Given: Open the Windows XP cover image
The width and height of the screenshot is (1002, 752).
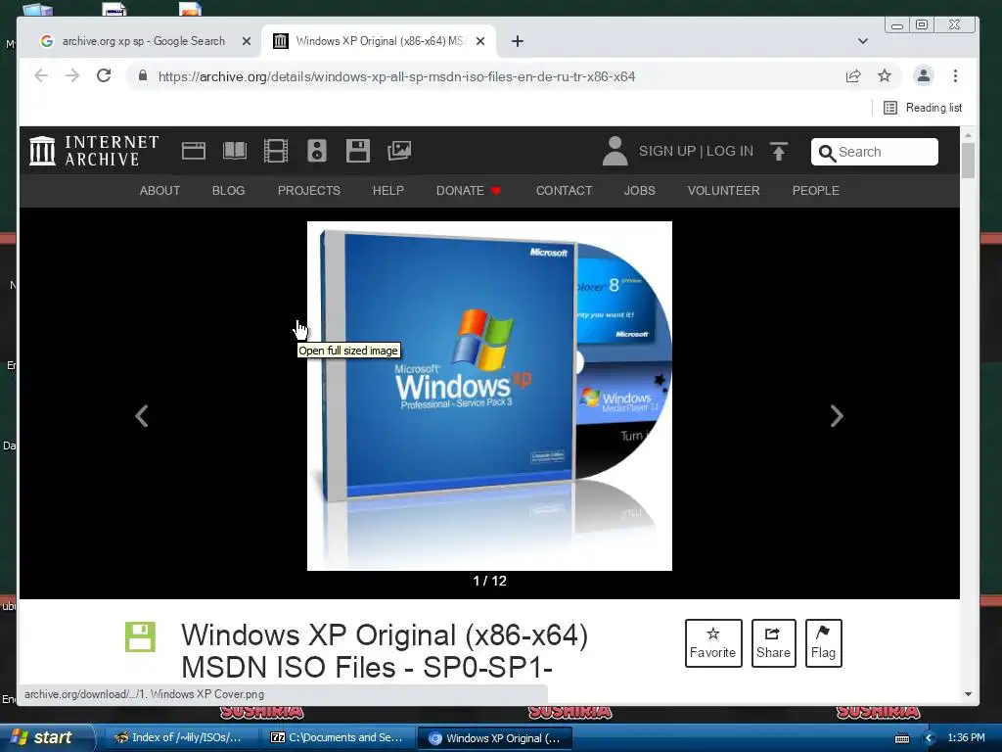Looking at the screenshot, I should click(x=489, y=396).
